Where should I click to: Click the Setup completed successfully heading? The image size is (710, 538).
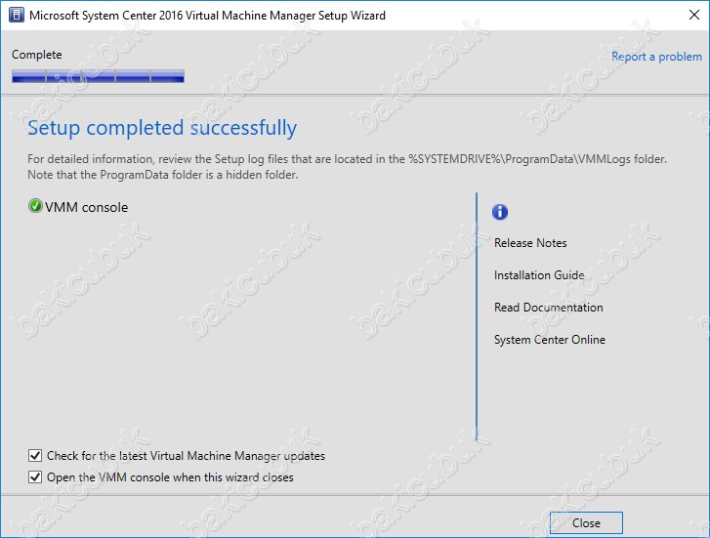(162, 128)
